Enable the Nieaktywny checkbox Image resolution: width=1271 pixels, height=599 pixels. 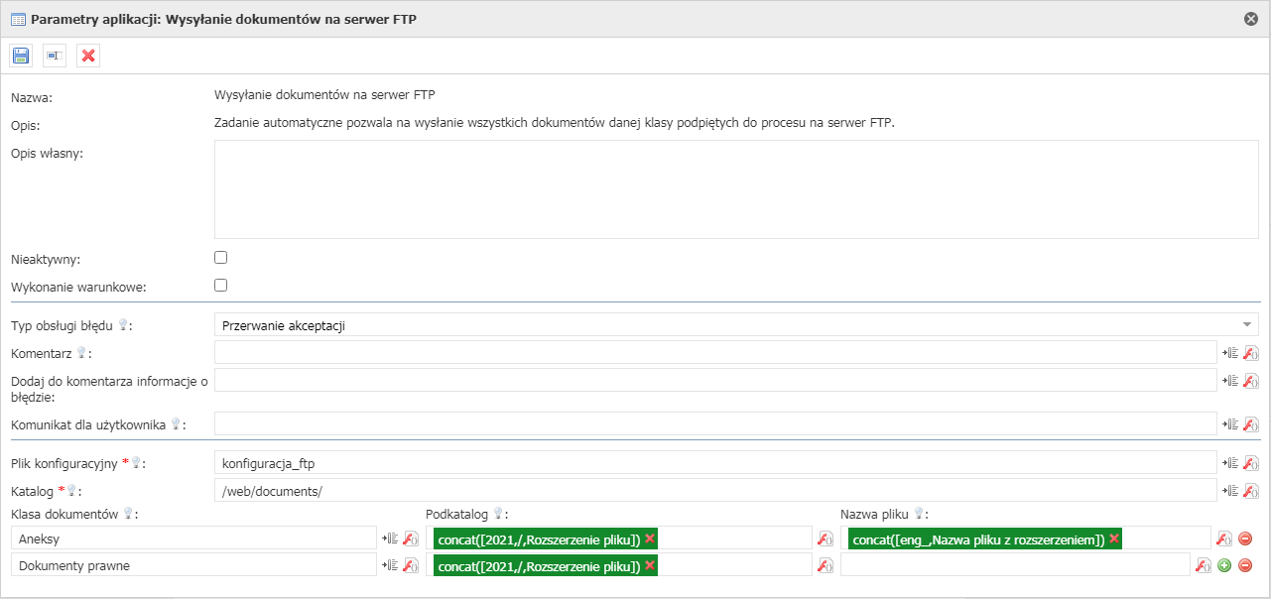coord(221,258)
